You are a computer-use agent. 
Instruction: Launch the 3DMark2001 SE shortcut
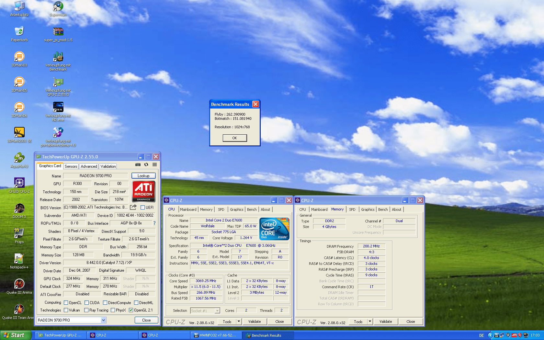point(19,135)
